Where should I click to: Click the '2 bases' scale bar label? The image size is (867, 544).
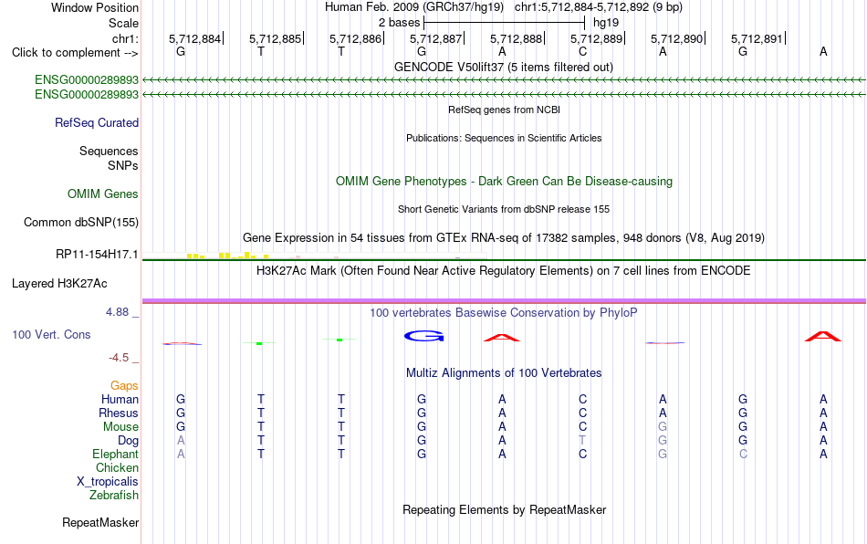399,23
